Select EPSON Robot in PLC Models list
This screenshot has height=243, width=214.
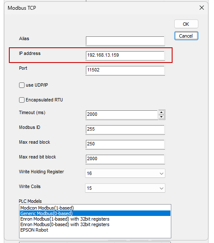click(x=95, y=230)
